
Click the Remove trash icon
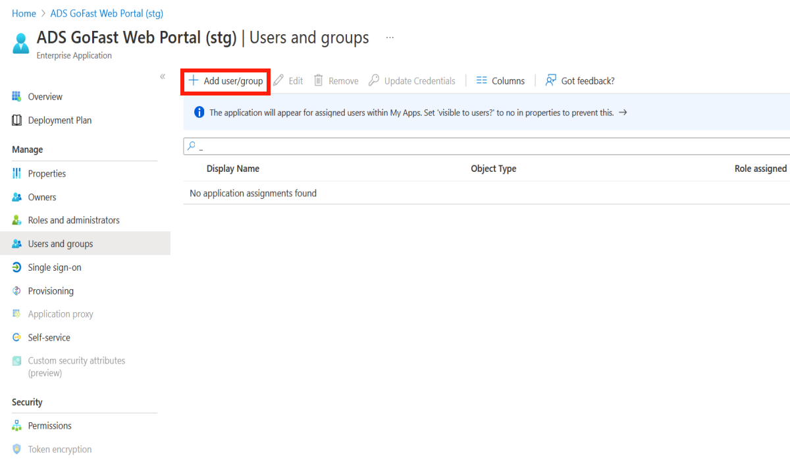(319, 80)
